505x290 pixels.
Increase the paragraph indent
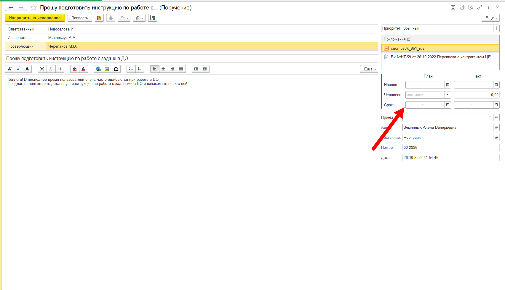(x=196, y=69)
